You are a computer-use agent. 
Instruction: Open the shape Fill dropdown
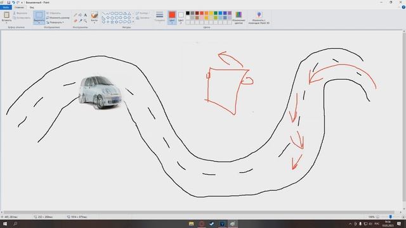click(143, 18)
